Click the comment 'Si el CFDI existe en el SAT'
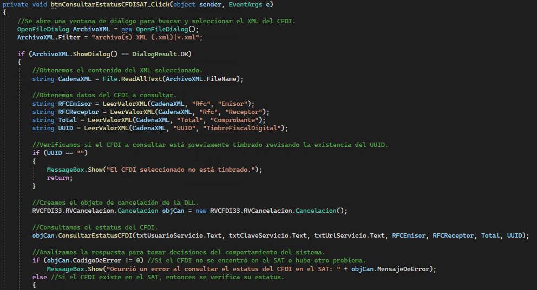537x290 pixels. coord(167,278)
